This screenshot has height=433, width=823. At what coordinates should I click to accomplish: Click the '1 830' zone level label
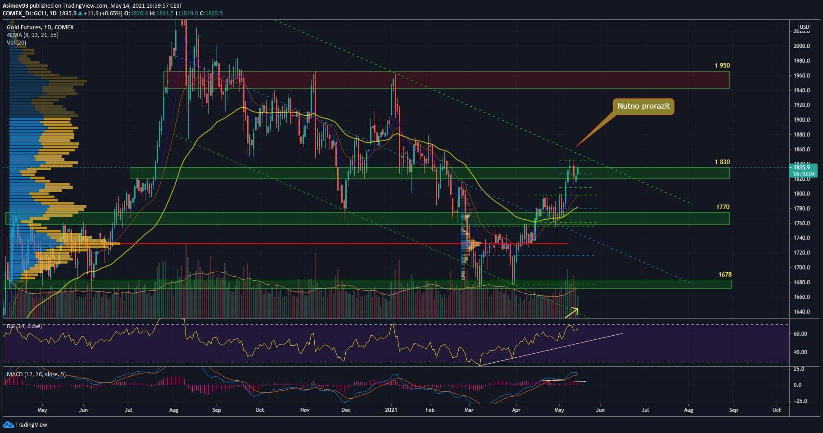point(722,162)
